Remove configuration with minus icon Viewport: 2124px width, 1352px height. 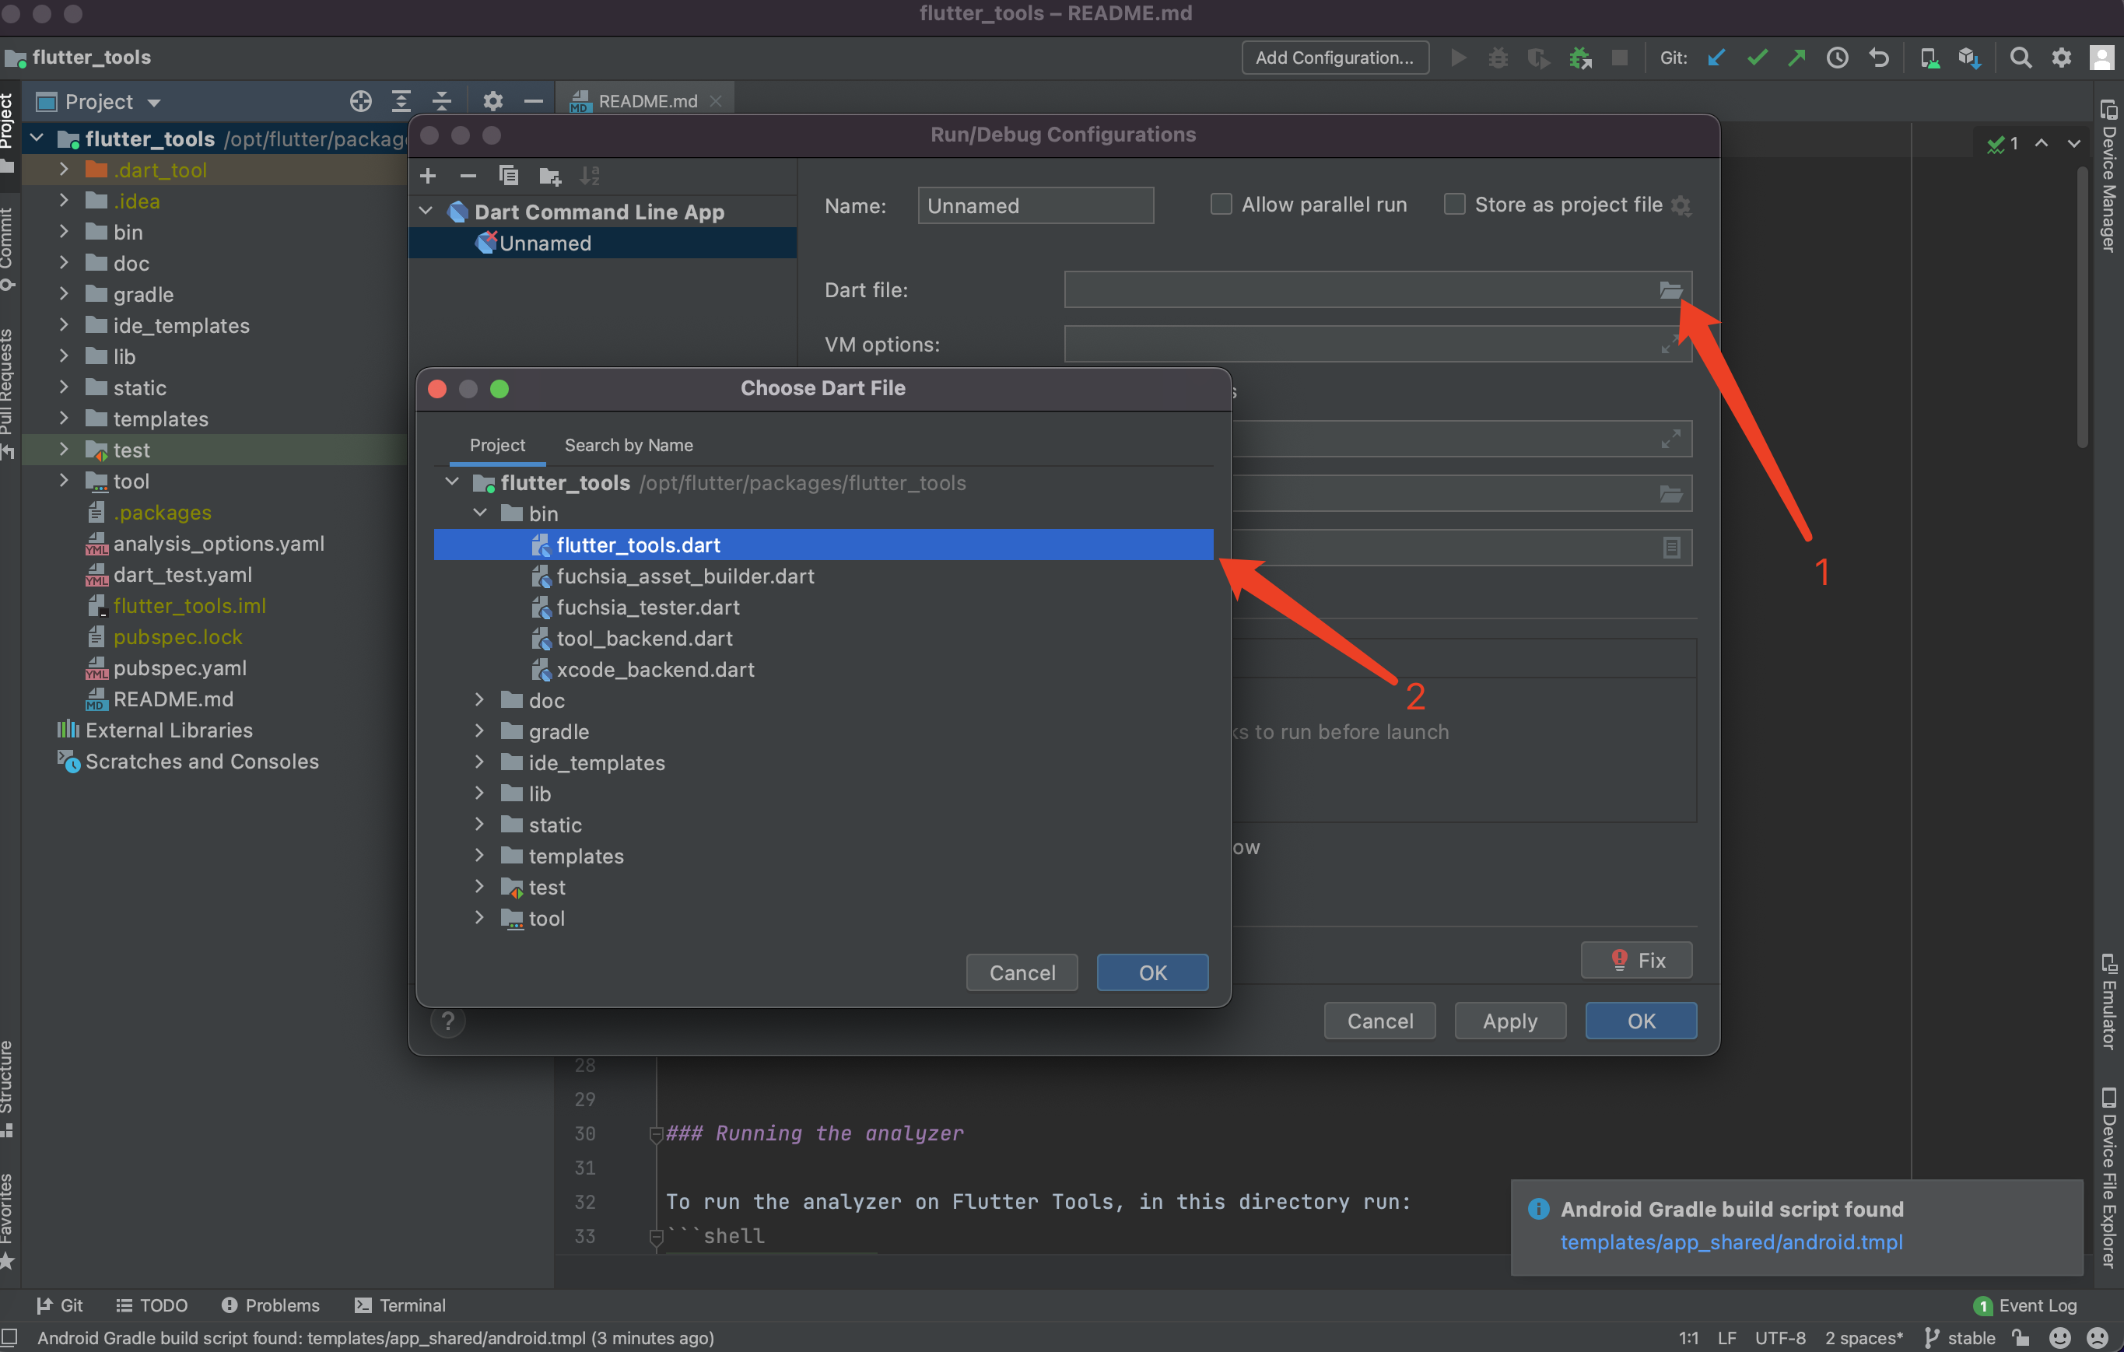point(468,176)
